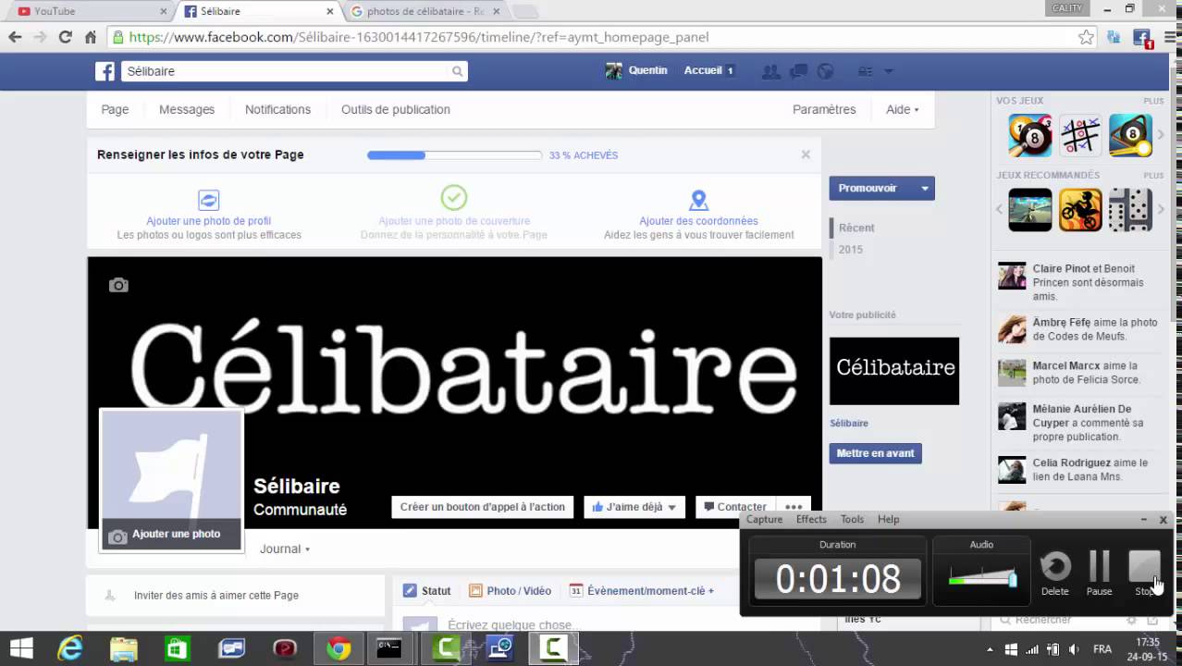This screenshot has height=666, width=1182.
Task: Select the Statut post tab
Action: coord(426,591)
